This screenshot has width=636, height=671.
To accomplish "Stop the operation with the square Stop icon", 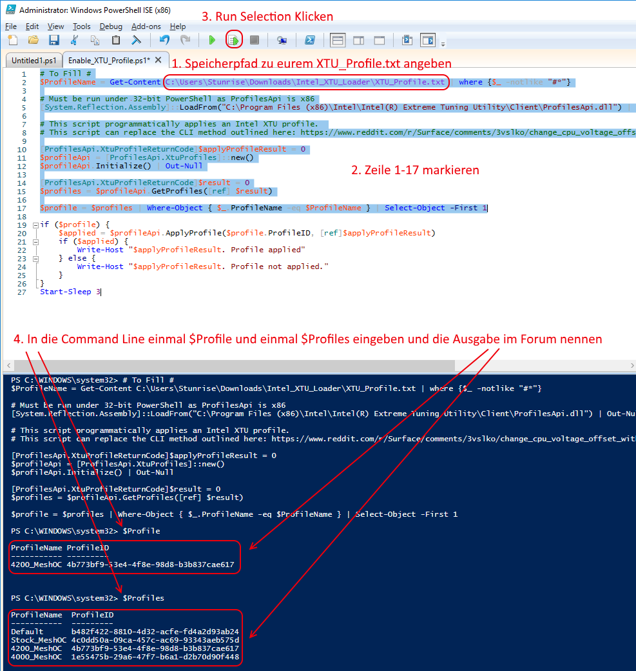I will 255,40.
